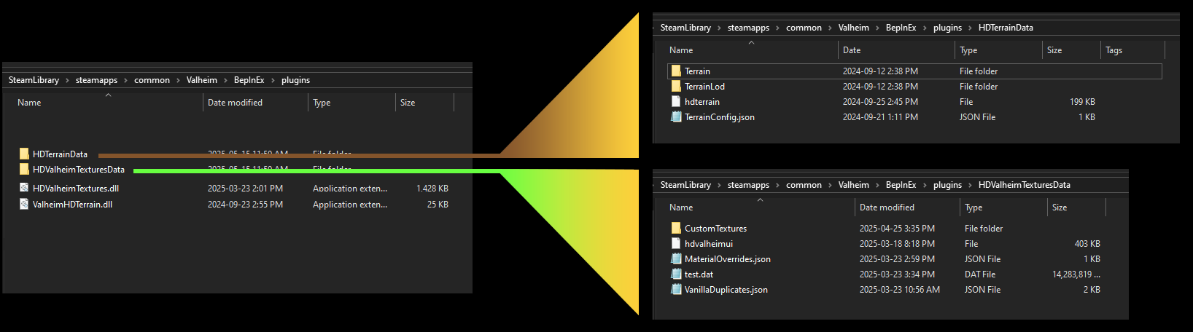Expand the chevron before HDValheimTexturesData breadcrumb

(970, 186)
